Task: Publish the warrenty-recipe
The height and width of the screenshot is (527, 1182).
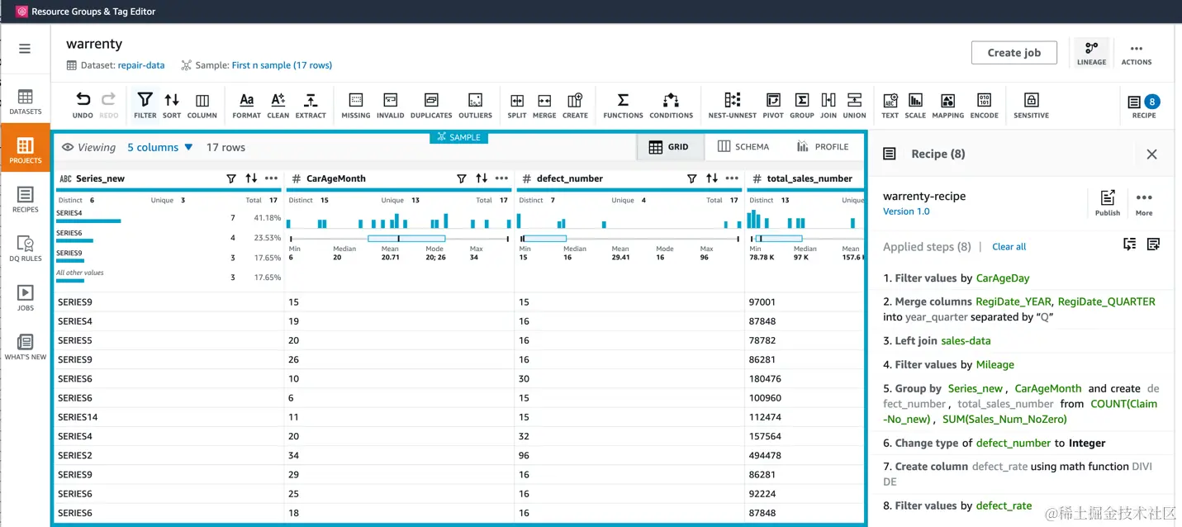Action: click(1108, 202)
